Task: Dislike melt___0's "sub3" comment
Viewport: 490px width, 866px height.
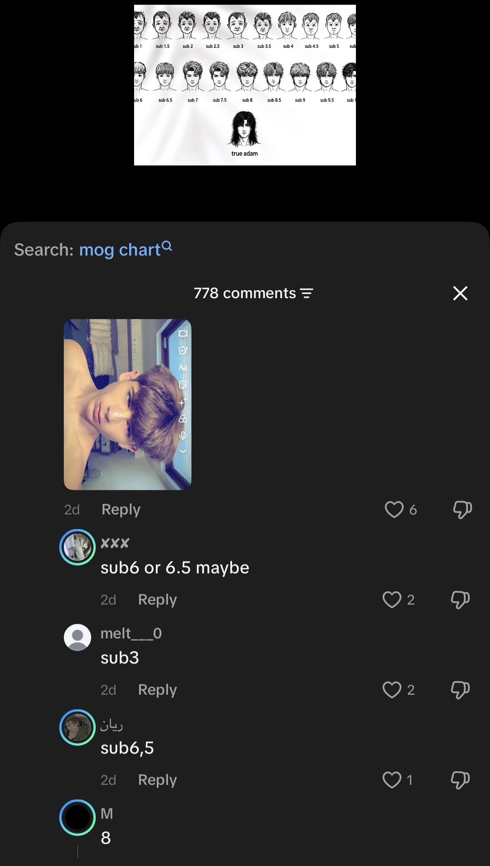Action: 460,690
